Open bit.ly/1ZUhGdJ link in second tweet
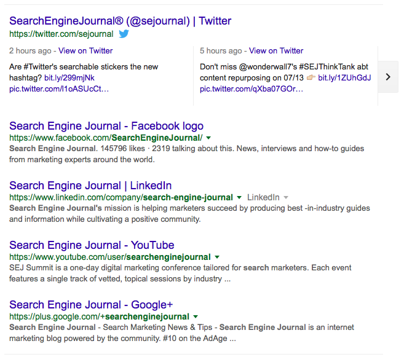 point(344,78)
